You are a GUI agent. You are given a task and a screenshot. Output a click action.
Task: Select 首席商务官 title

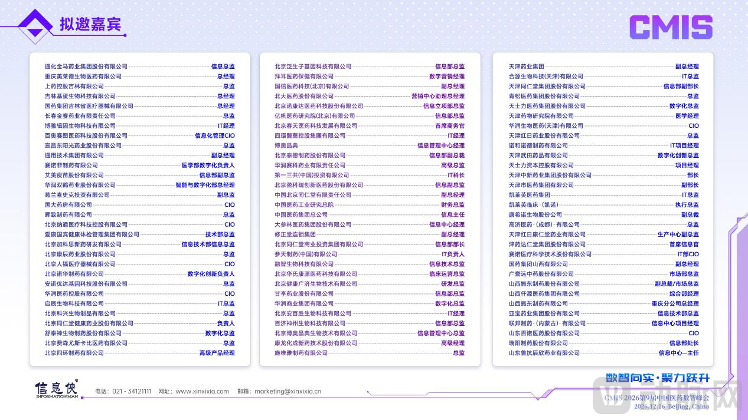pos(450,126)
